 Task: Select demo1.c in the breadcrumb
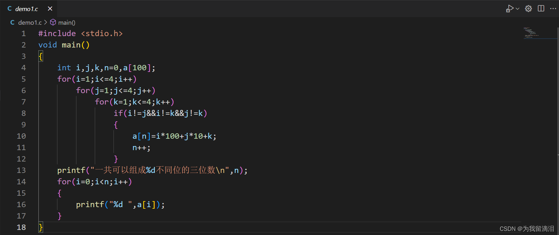pyautogui.click(x=30, y=22)
